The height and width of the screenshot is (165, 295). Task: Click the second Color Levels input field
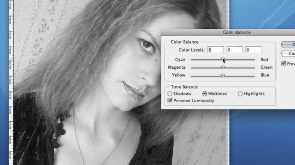point(235,50)
